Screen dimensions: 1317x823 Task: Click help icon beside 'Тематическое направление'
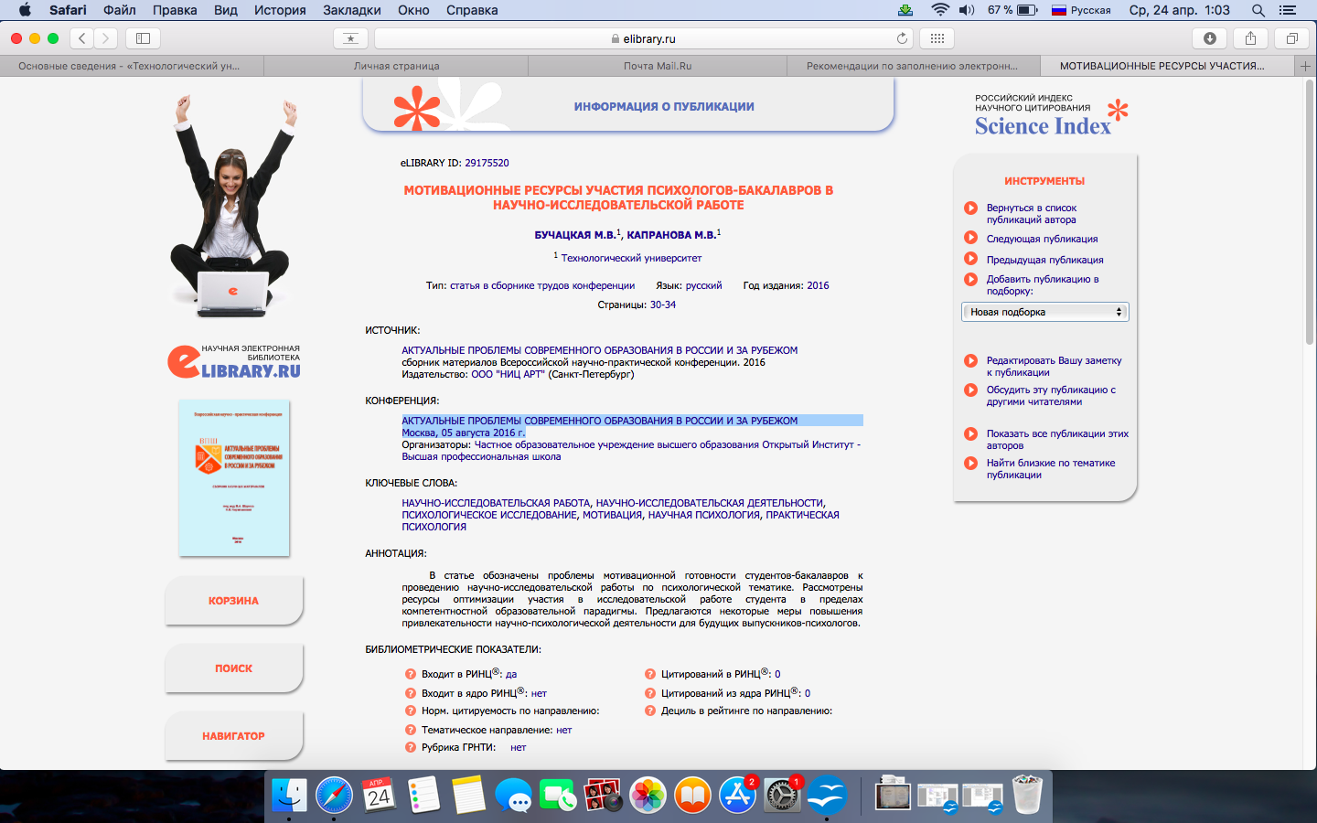[411, 730]
